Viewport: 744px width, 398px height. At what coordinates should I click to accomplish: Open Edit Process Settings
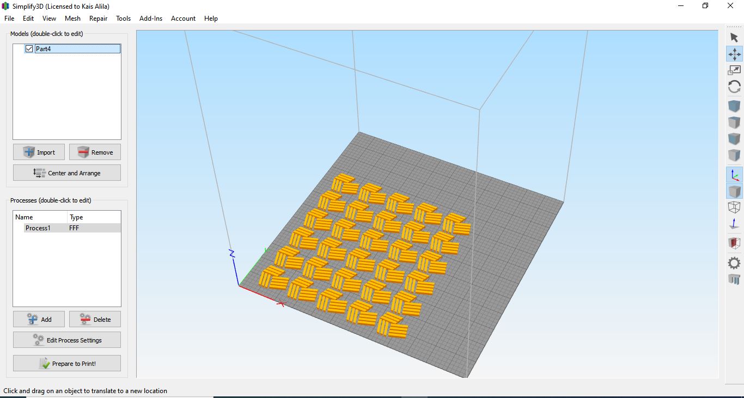tap(67, 340)
